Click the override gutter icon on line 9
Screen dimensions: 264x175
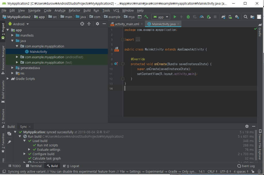pos(116,64)
